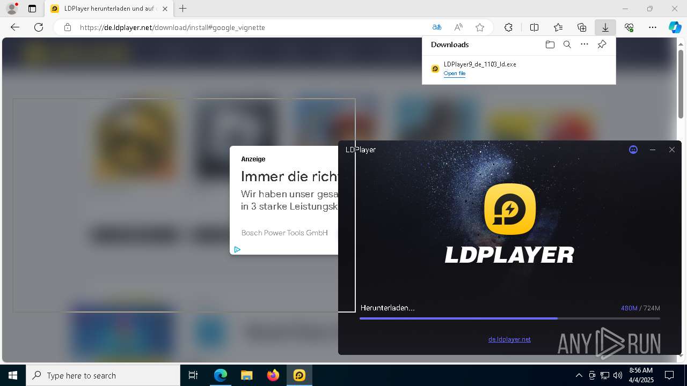The image size is (687, 386).
Task: Click Open file link for LDPlayer installer
Action: pos(455,73)
